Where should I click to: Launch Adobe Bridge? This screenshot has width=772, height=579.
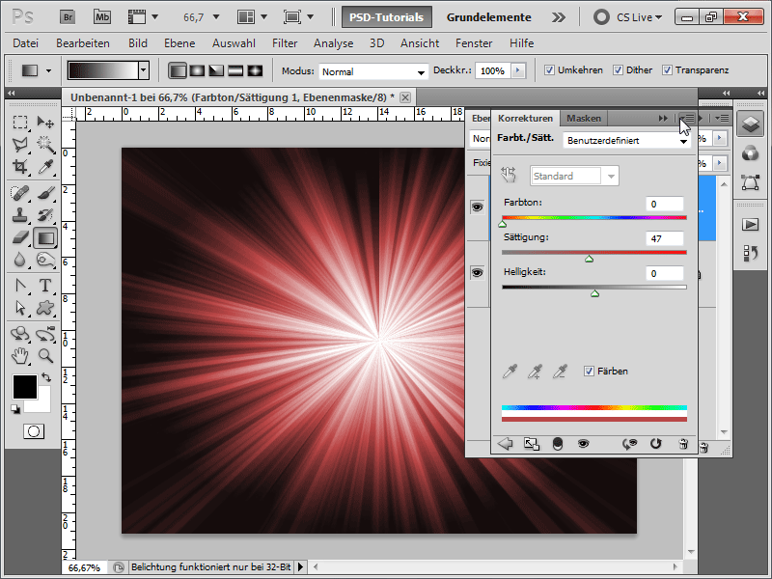pyautogui.click(x=68, y=17)
